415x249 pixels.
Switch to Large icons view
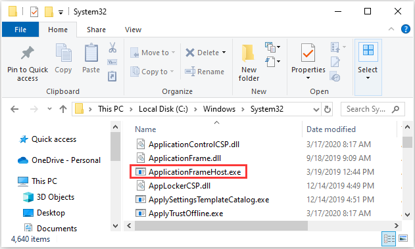[403, 238]
